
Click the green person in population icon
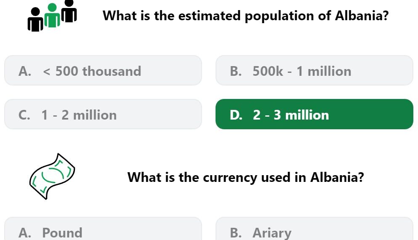(x=52, y=15)
